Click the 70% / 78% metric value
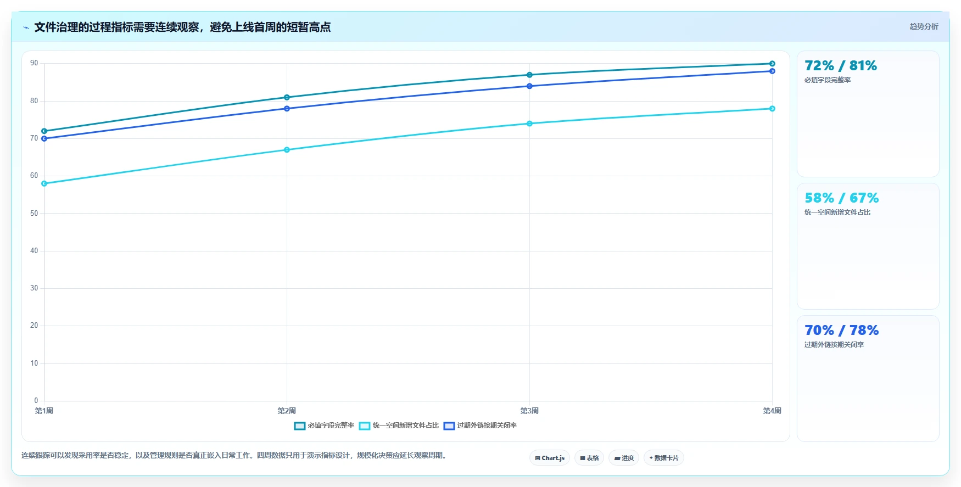The height and width of the screenshot is (487, 961). click(x=841, y=331)
